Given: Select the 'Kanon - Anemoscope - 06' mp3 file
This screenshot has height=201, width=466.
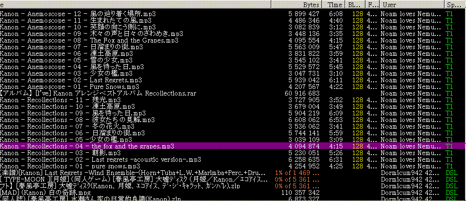Looking at the screenshot, I should [x=66, y=53].
